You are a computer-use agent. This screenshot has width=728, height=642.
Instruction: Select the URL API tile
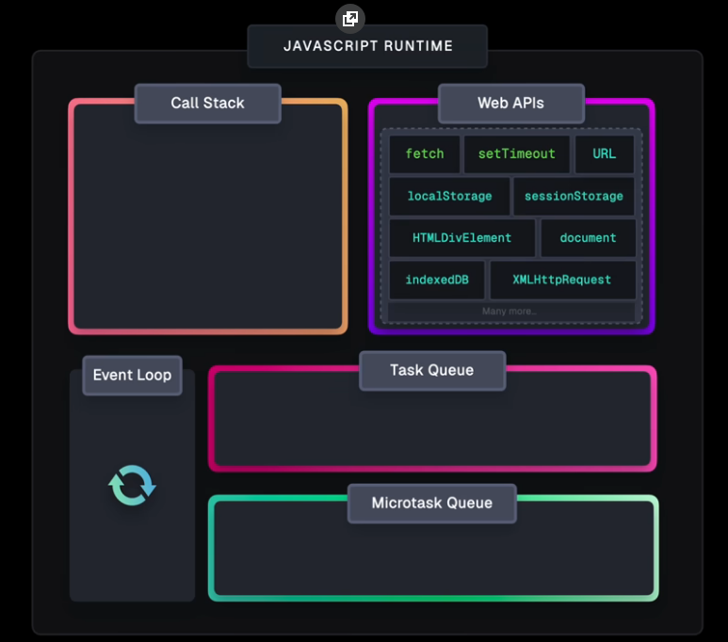(x=604, y=154)
